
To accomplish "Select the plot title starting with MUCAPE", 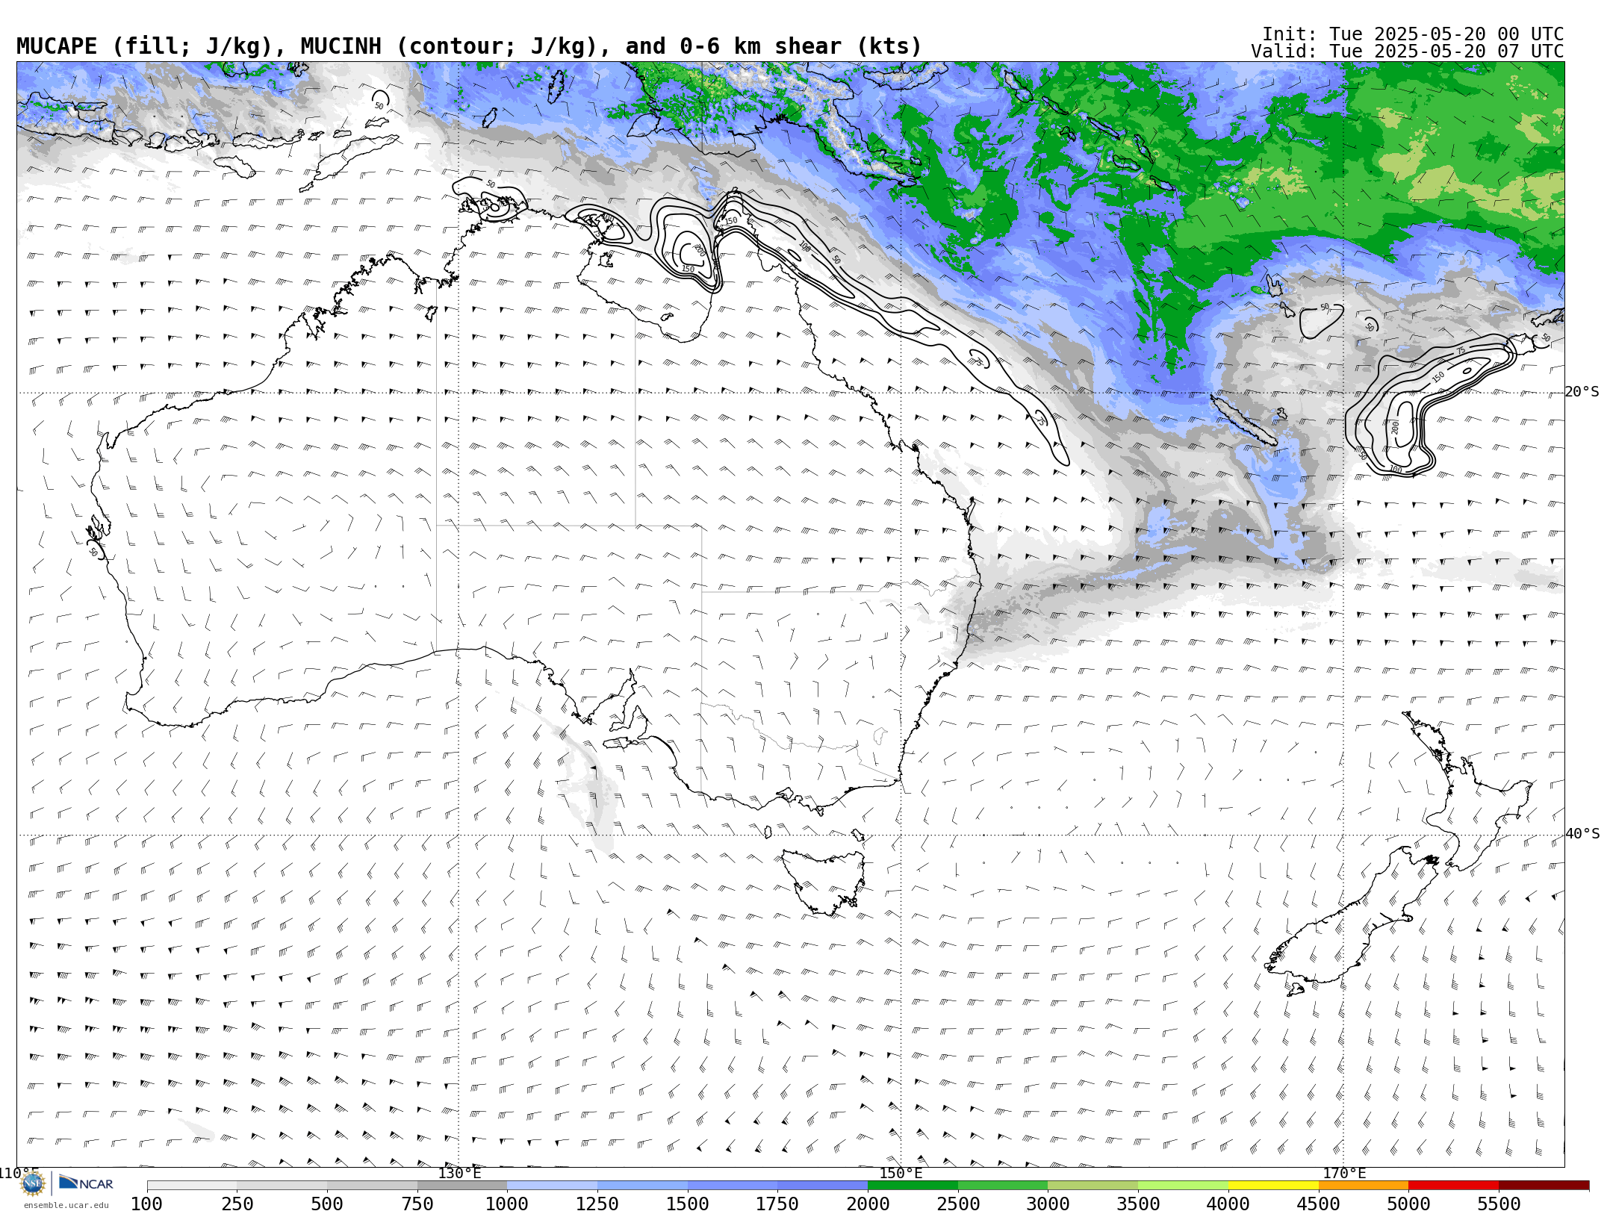I will click(469, 46).
